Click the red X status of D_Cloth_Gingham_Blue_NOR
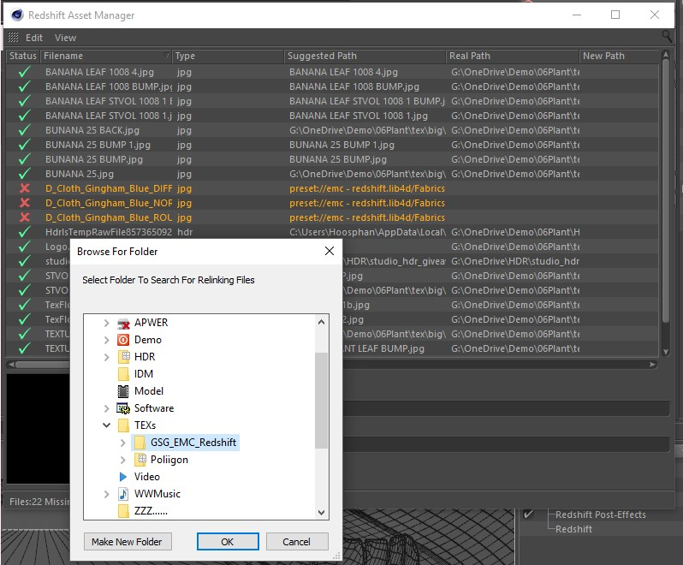 coord(25,203)
